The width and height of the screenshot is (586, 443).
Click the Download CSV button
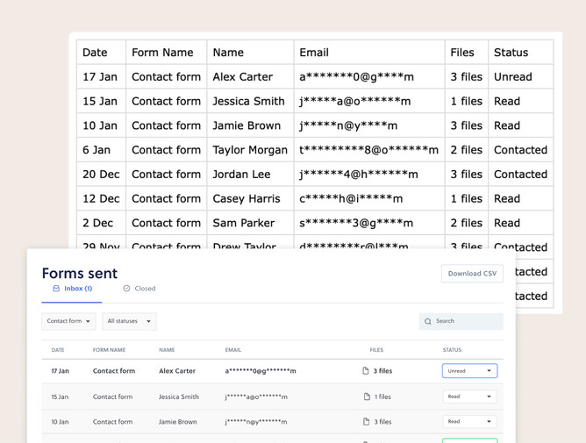pos(472,274)
